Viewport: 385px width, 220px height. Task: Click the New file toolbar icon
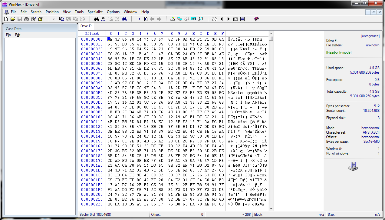(6, 19)
